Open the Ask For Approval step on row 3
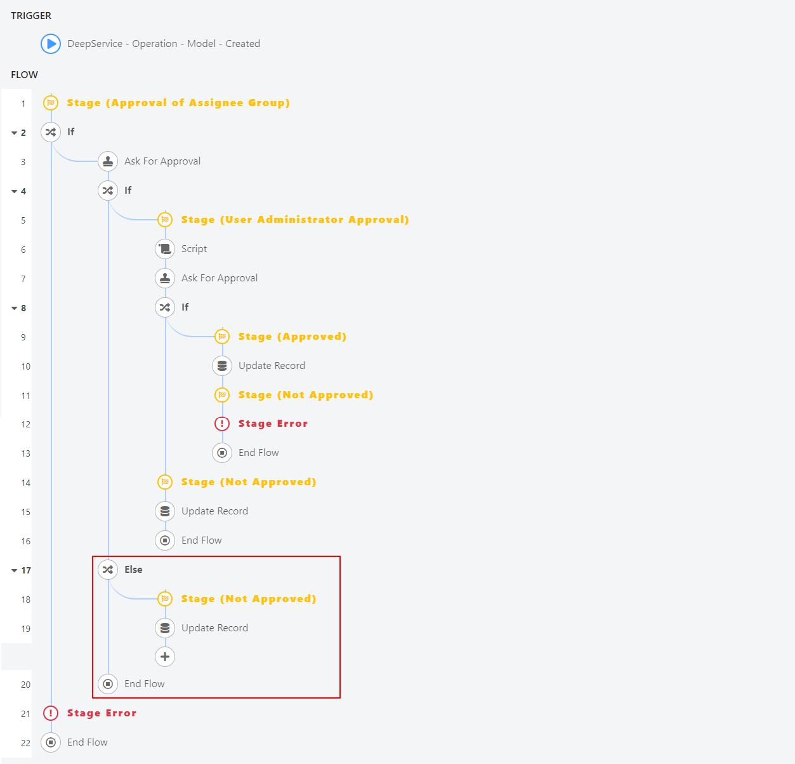 click(162, 161)
